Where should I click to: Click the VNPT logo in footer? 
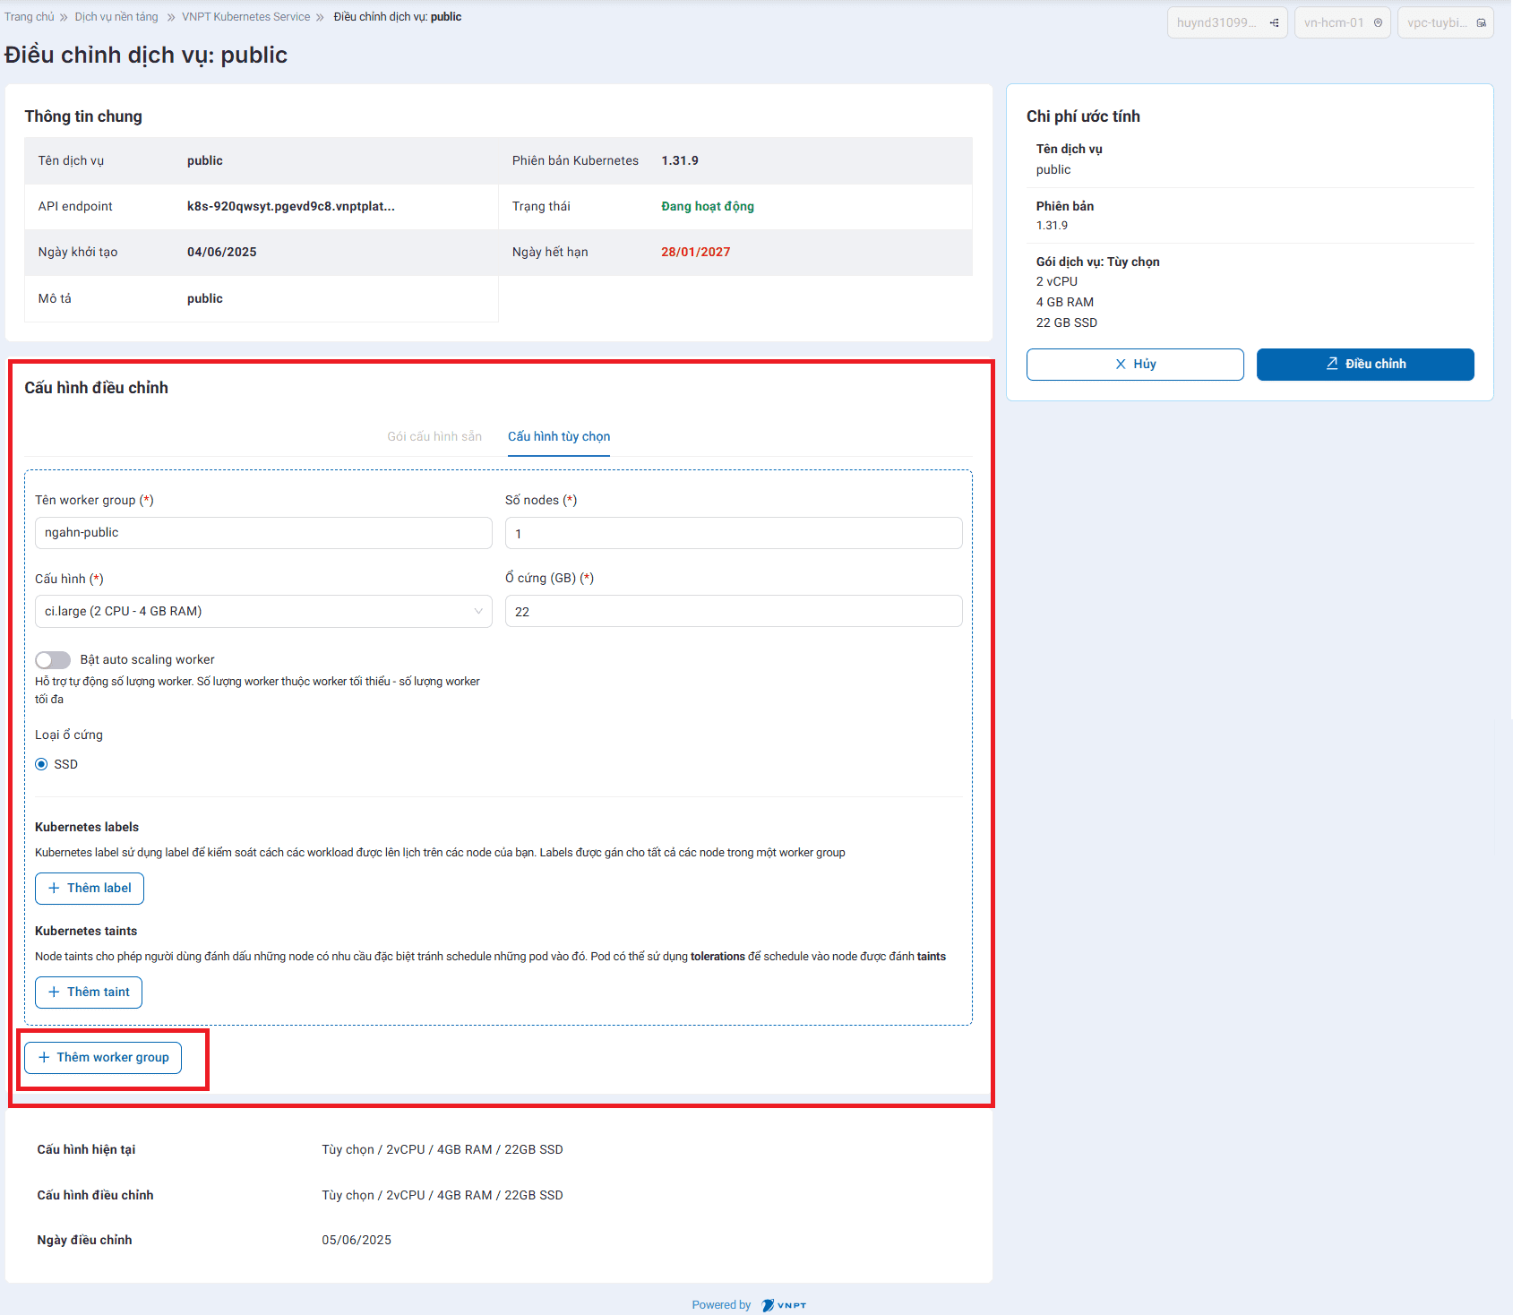click(783, 1305)
